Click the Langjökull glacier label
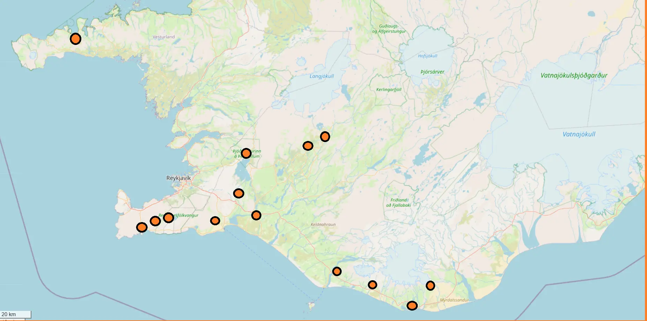The image size is (647, 321). pos(322,76)
